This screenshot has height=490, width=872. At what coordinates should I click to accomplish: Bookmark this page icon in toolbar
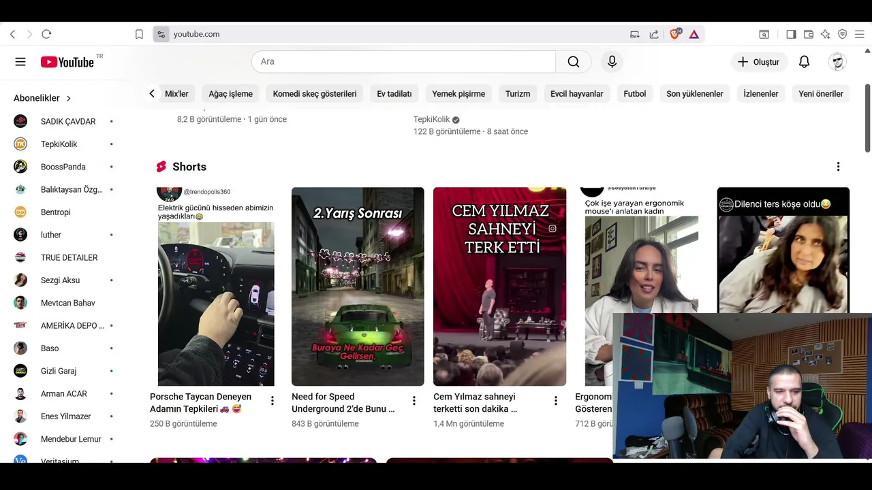coord(139,34)
